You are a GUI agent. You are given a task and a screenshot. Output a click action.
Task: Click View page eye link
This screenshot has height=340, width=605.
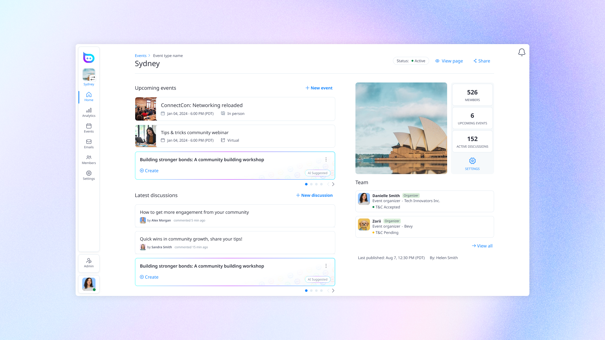pos(449,61)
